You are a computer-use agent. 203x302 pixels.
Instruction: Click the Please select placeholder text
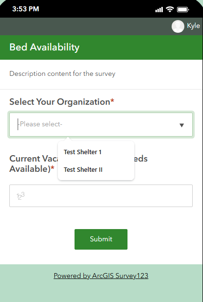coord(40,124)
